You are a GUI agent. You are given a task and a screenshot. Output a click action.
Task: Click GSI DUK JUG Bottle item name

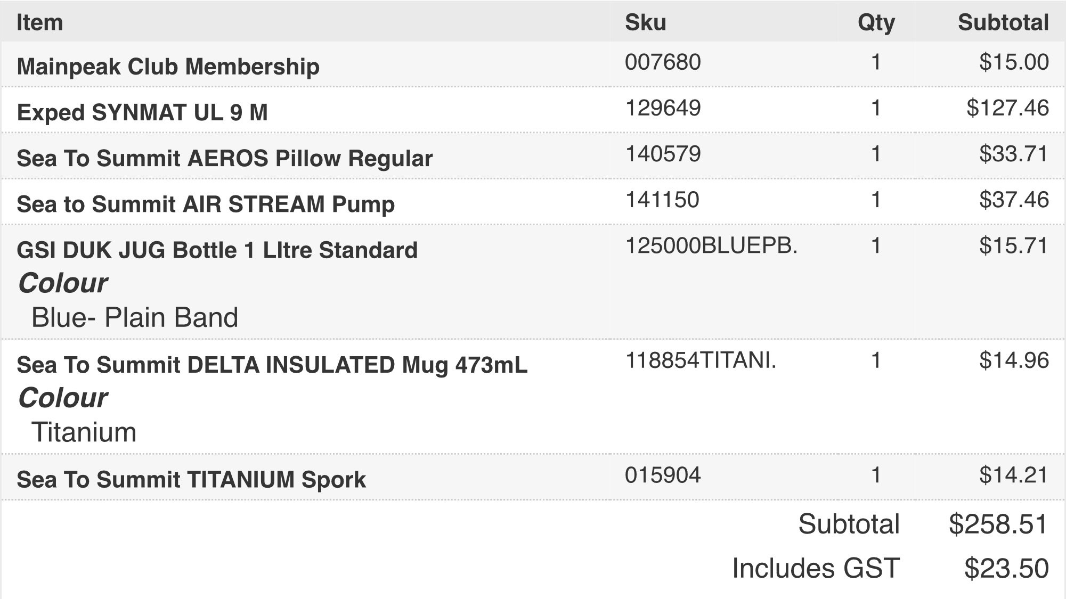point(217,250)
